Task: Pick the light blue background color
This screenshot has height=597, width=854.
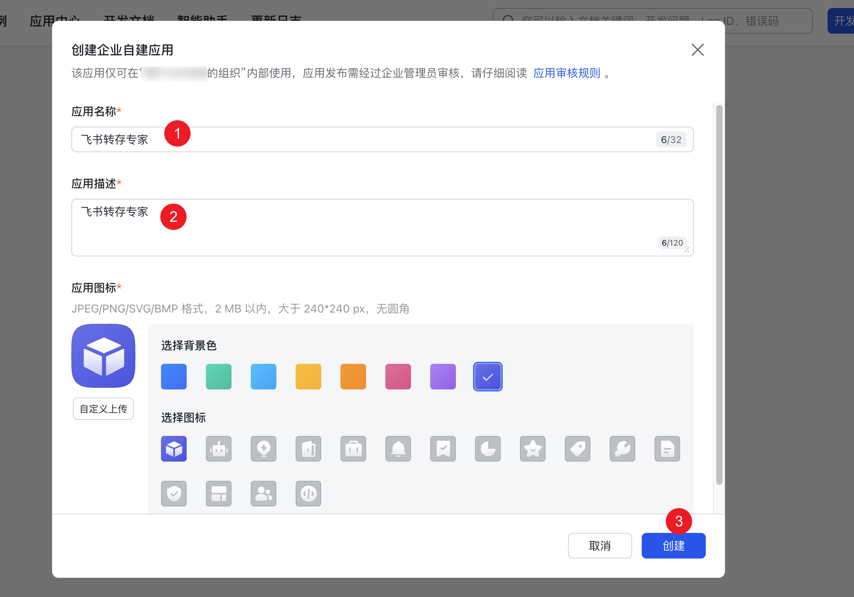Action: point(264,377)
